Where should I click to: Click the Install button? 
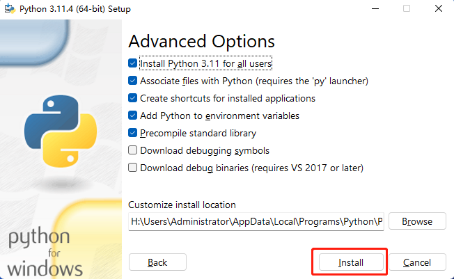coord(351,262)
